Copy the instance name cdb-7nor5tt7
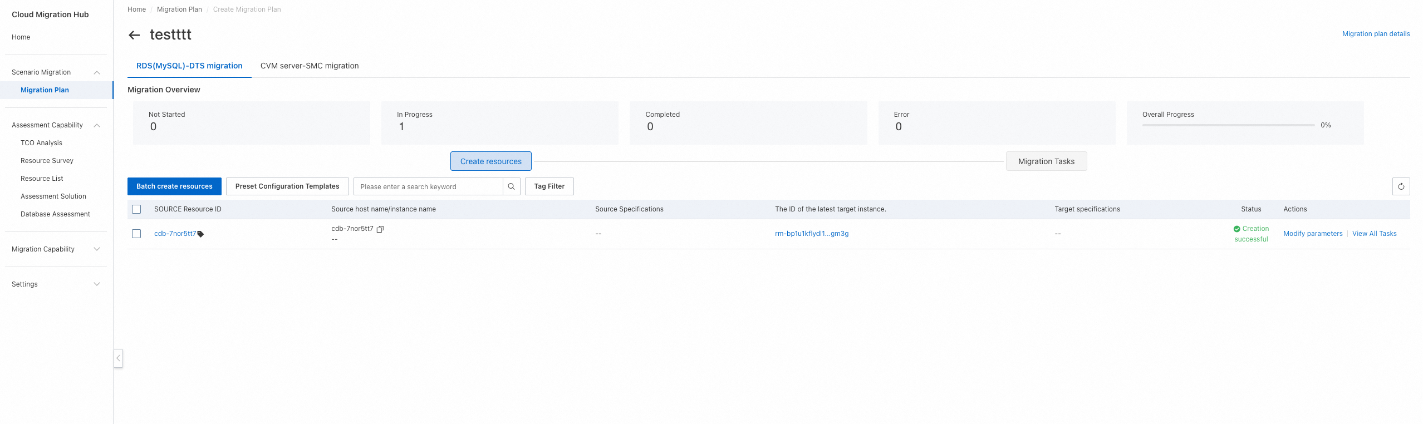This screenshot has height=424, width=1423. point(380,229)
